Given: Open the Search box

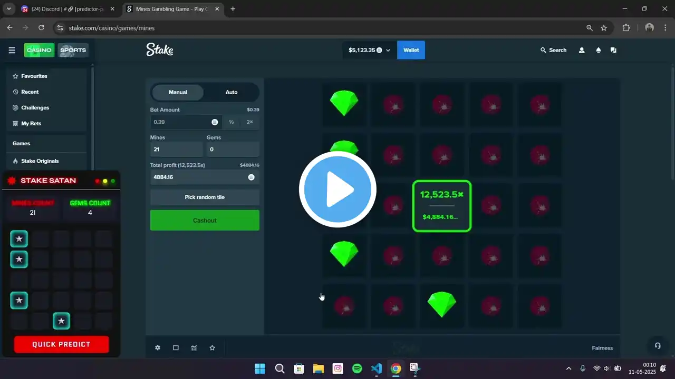Looking at the screenshot, I should pos(553,50).
